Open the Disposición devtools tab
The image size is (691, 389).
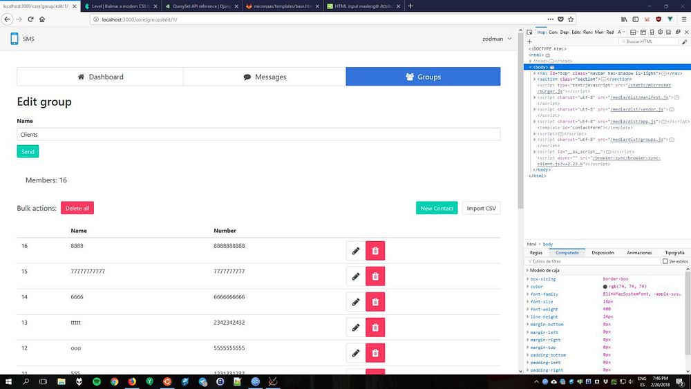(603, 253)
